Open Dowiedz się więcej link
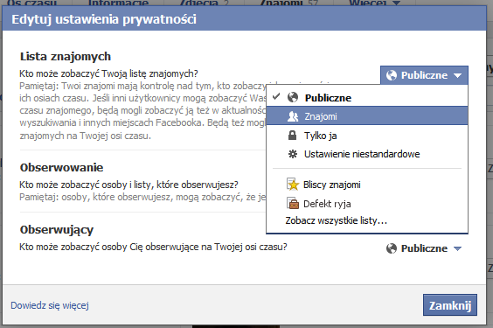The height and width of the screenshot is (328, 493). [50, 305]
